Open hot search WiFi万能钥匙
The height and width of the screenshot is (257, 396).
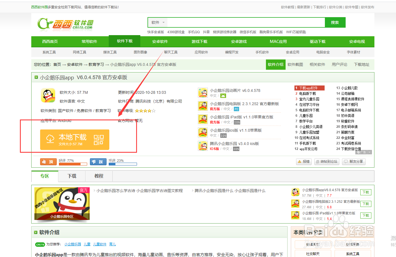click(296, 32)
